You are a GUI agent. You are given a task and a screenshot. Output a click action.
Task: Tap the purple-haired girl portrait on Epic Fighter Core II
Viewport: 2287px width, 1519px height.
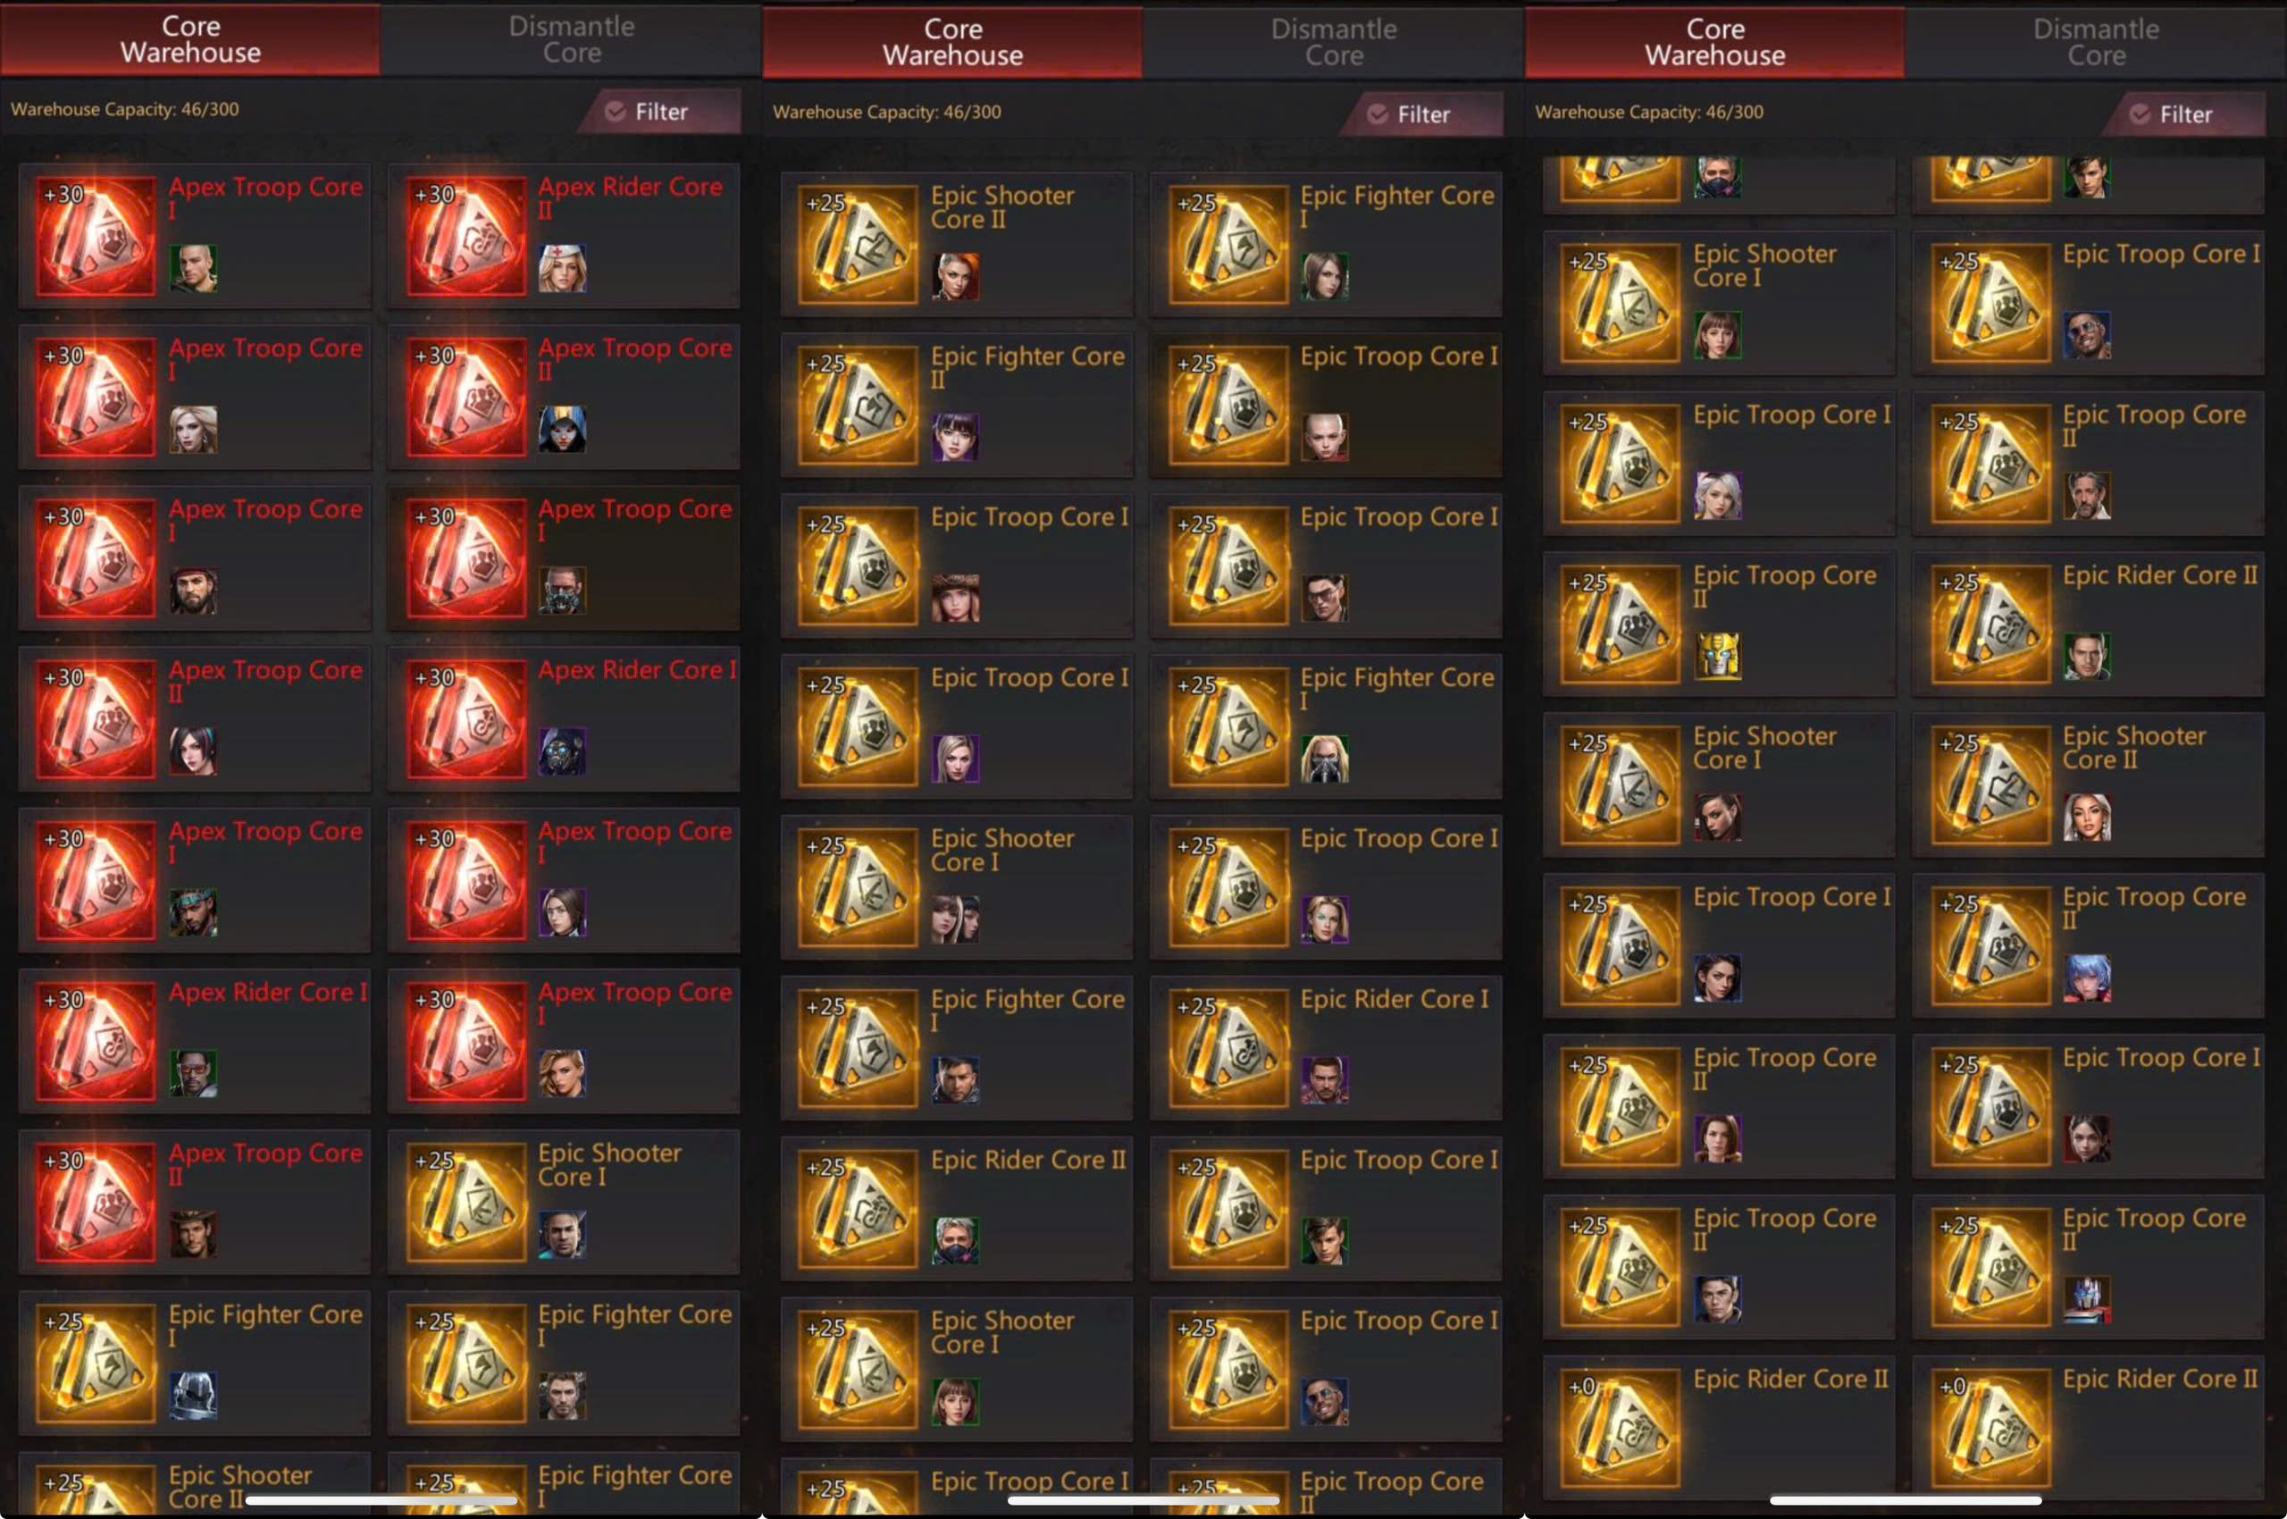click(956, 437)
